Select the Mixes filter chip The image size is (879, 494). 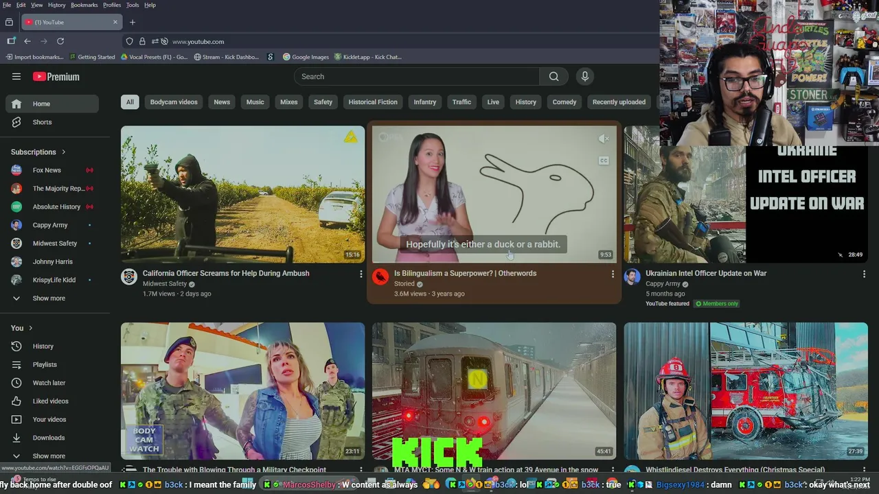pos(289,102)
